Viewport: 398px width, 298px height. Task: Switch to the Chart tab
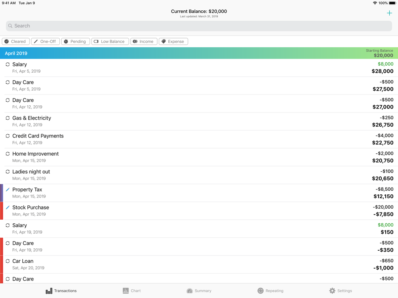(x=131, y=291)
